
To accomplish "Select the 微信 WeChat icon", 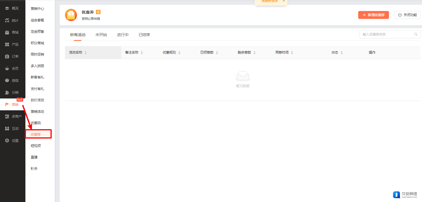I will [7, 80].
